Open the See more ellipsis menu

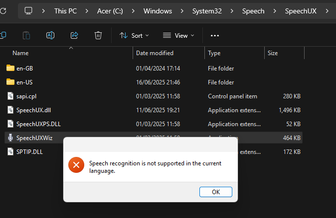click(x=215, y=35)
